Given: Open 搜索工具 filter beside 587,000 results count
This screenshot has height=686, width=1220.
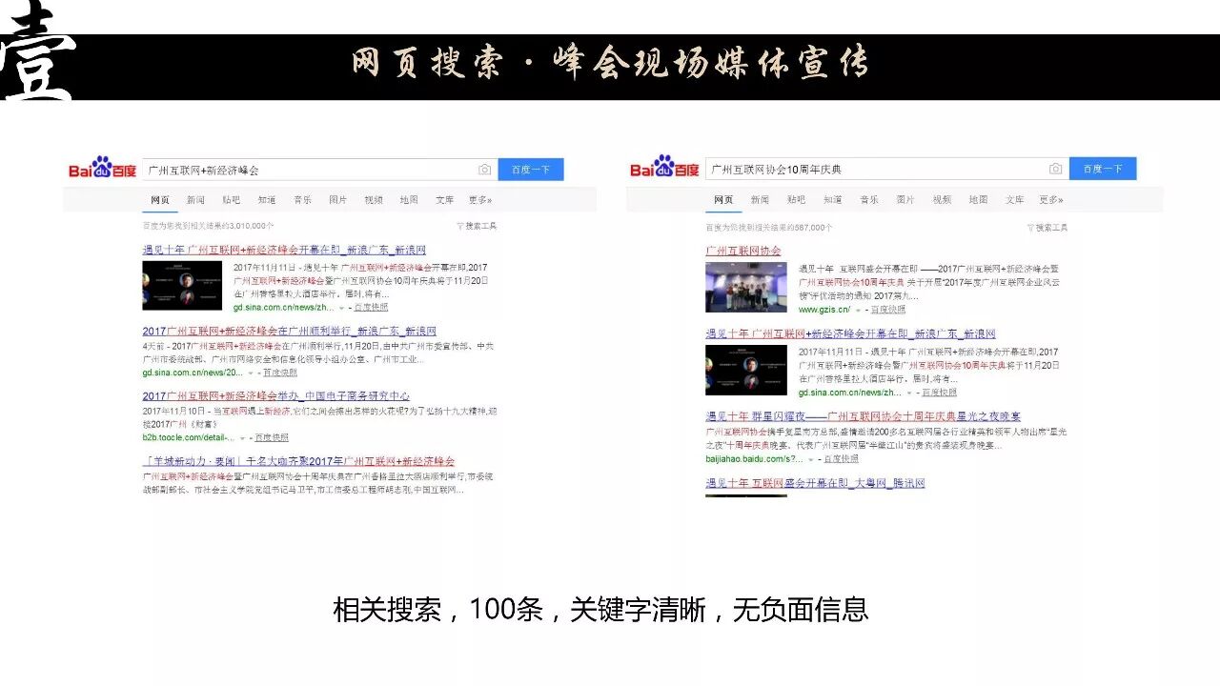Looking at the screenshot, I should click(1047, 228).
